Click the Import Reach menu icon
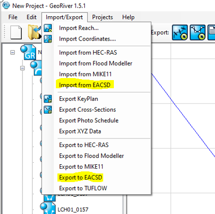The image size is (215, 214). click(48, 28)
